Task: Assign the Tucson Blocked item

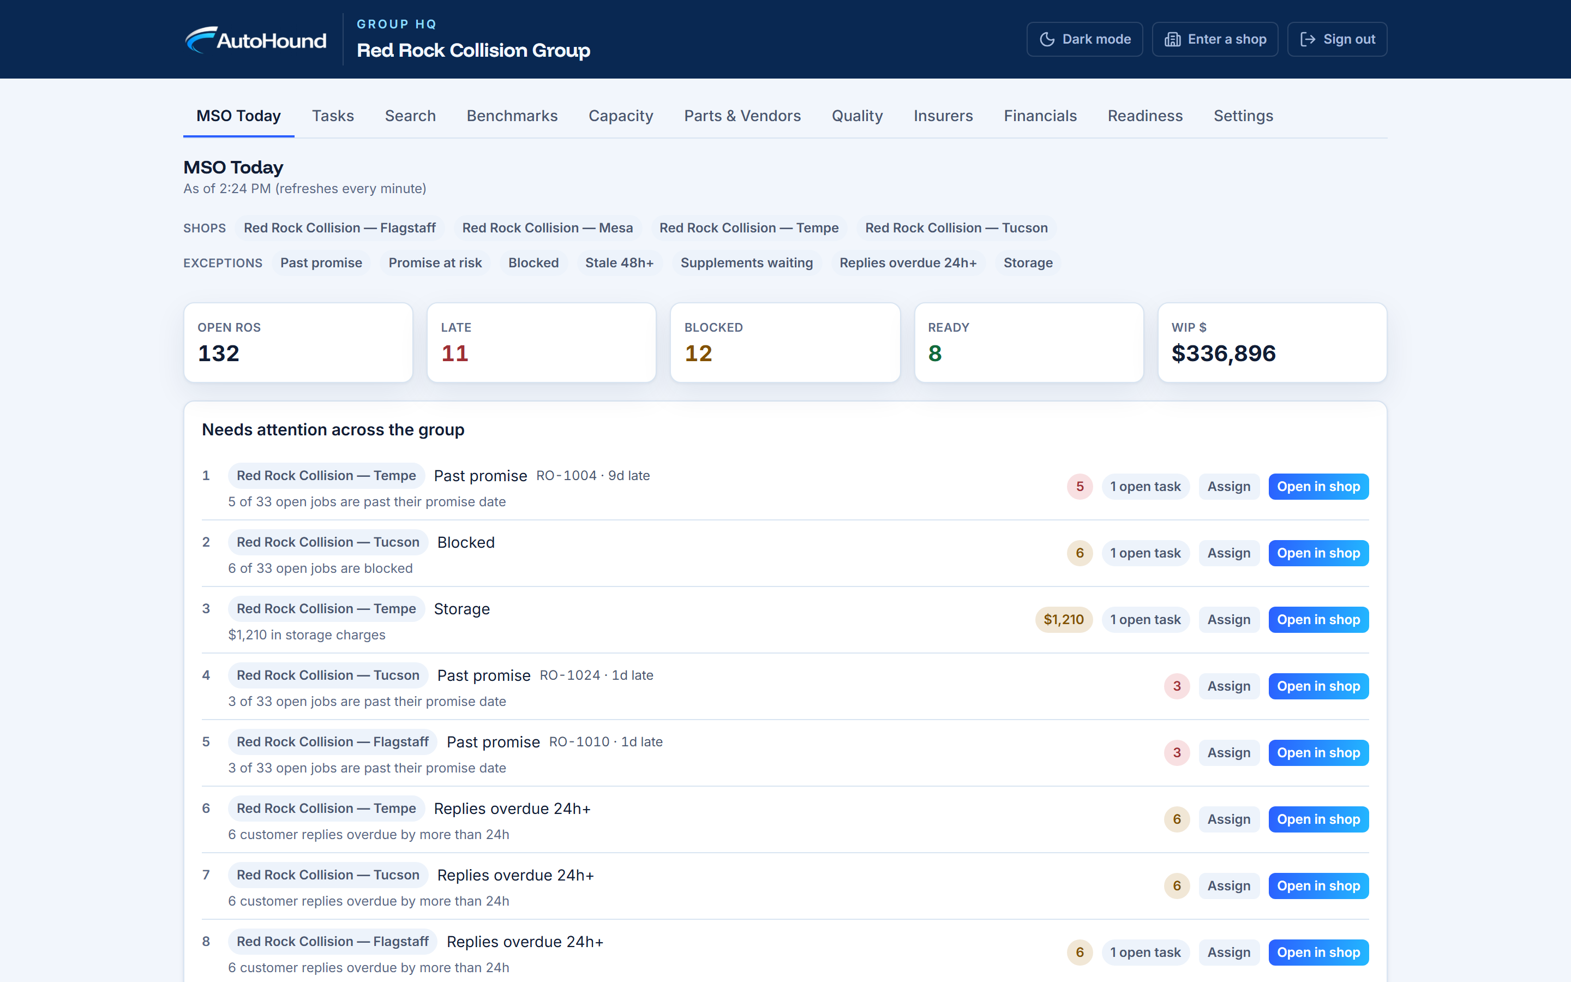Action: tap(1228, 553)
